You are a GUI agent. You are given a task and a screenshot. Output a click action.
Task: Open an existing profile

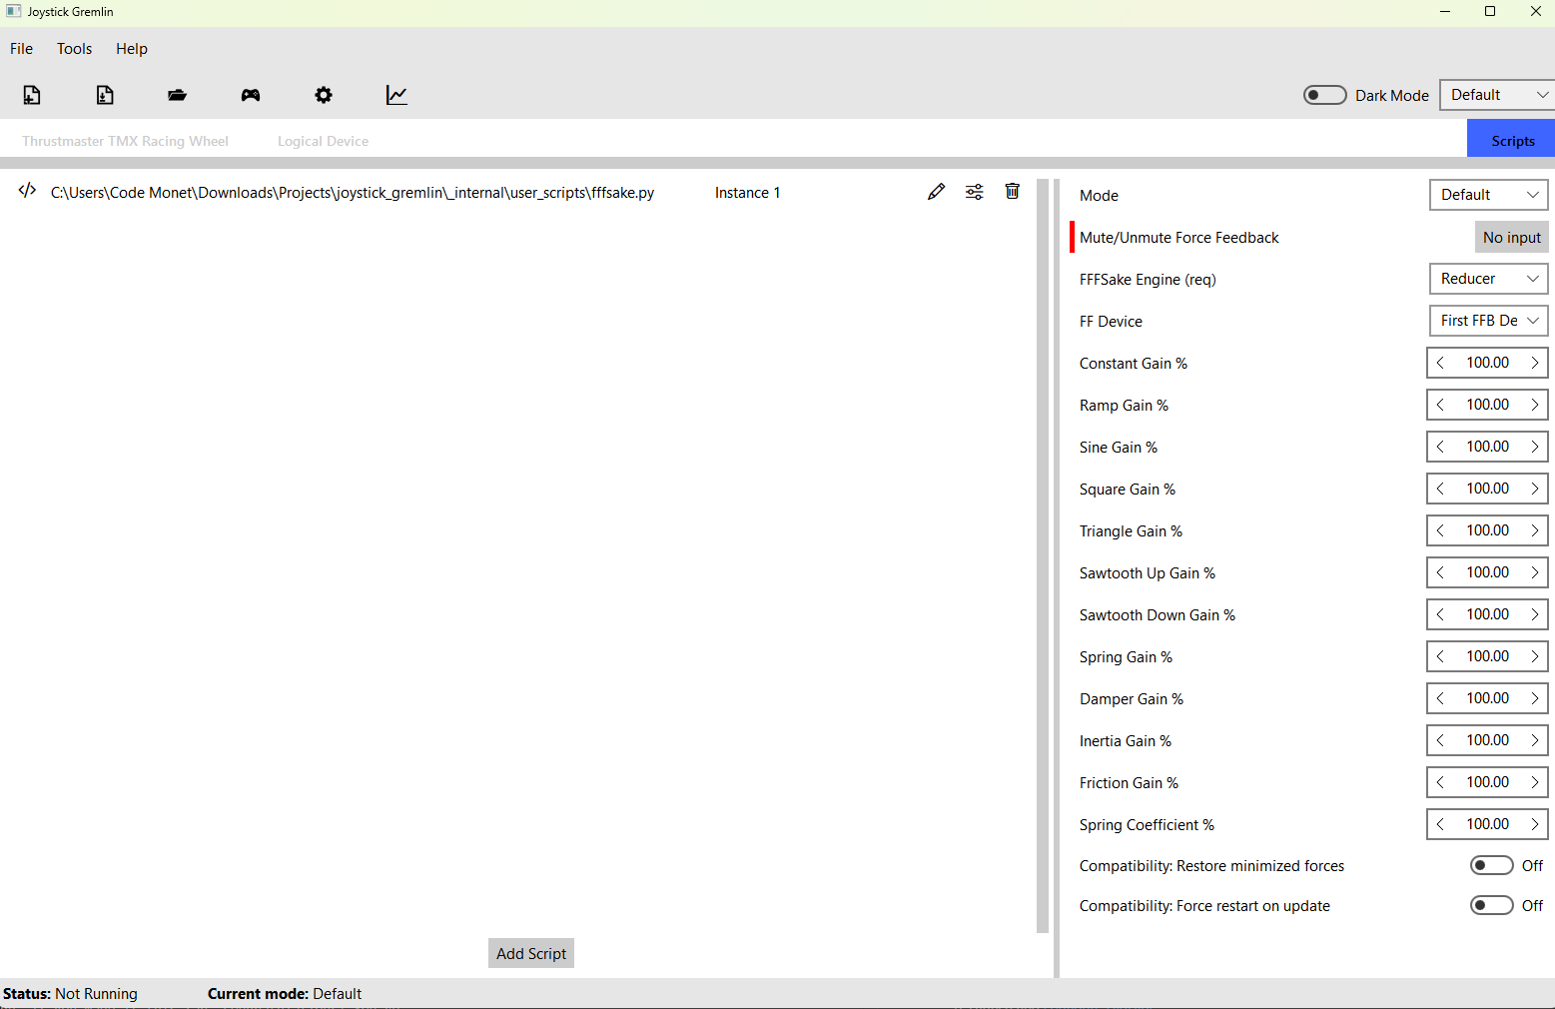coord(177,95)
